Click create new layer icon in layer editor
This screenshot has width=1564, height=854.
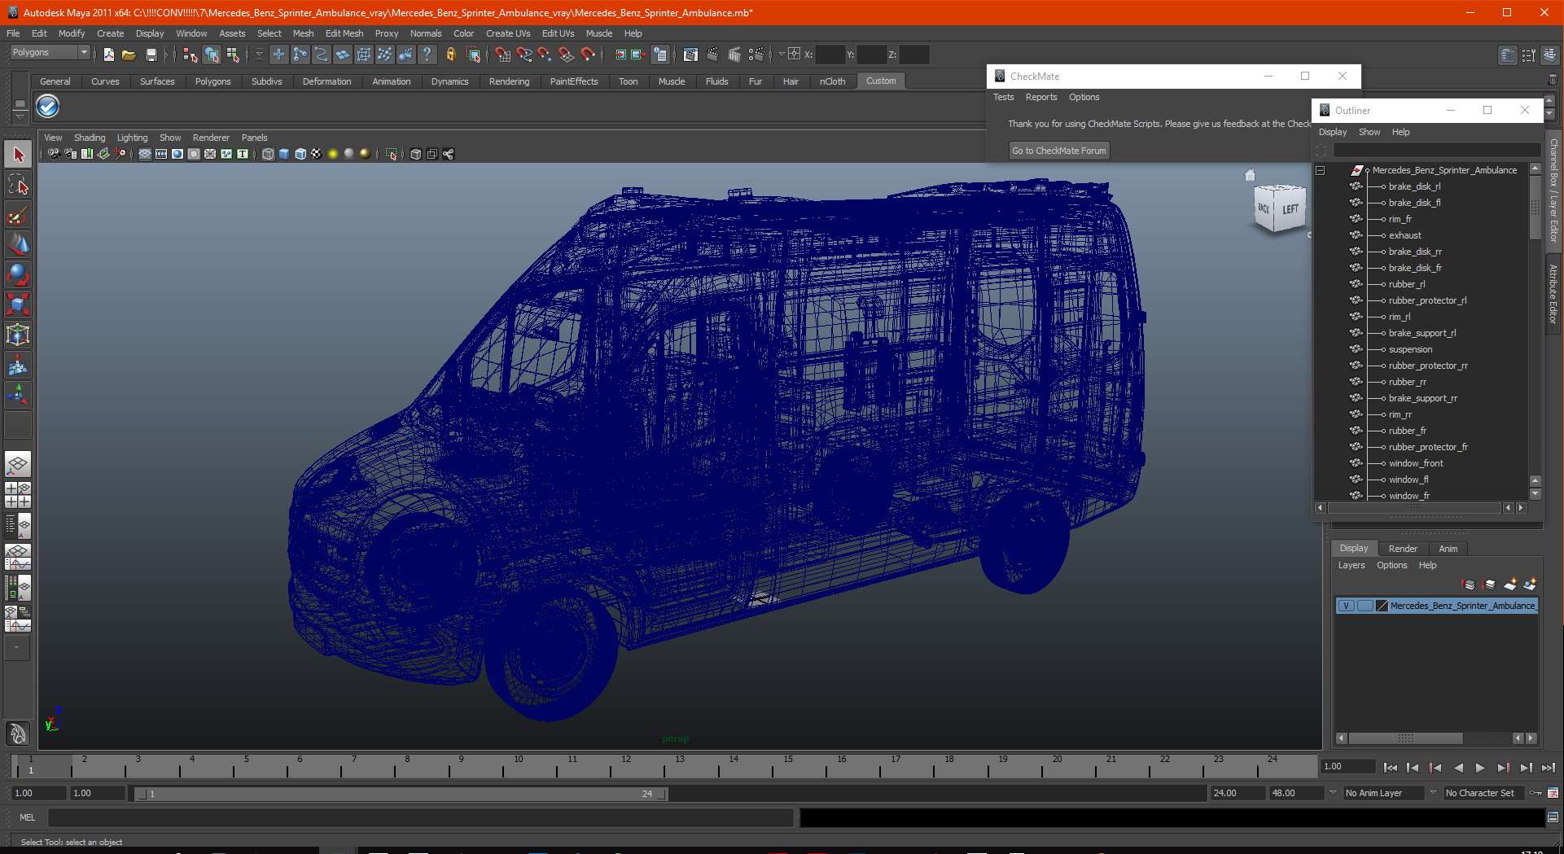pos(1510,585)
